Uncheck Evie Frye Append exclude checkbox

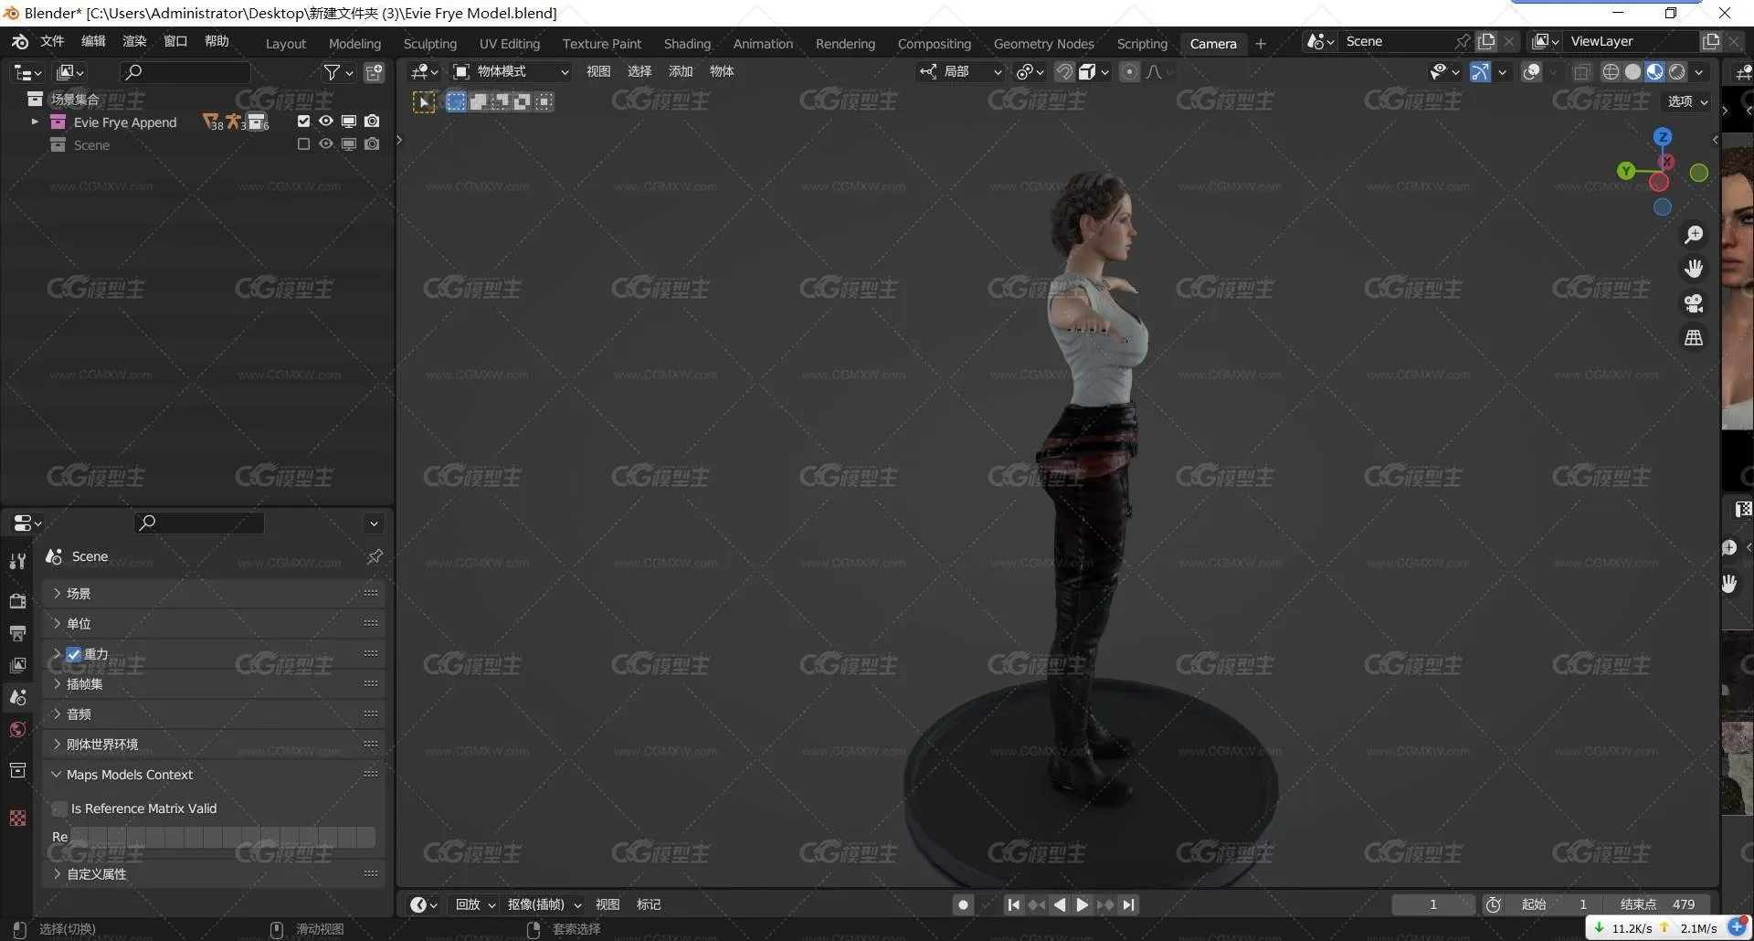[303, 121]
